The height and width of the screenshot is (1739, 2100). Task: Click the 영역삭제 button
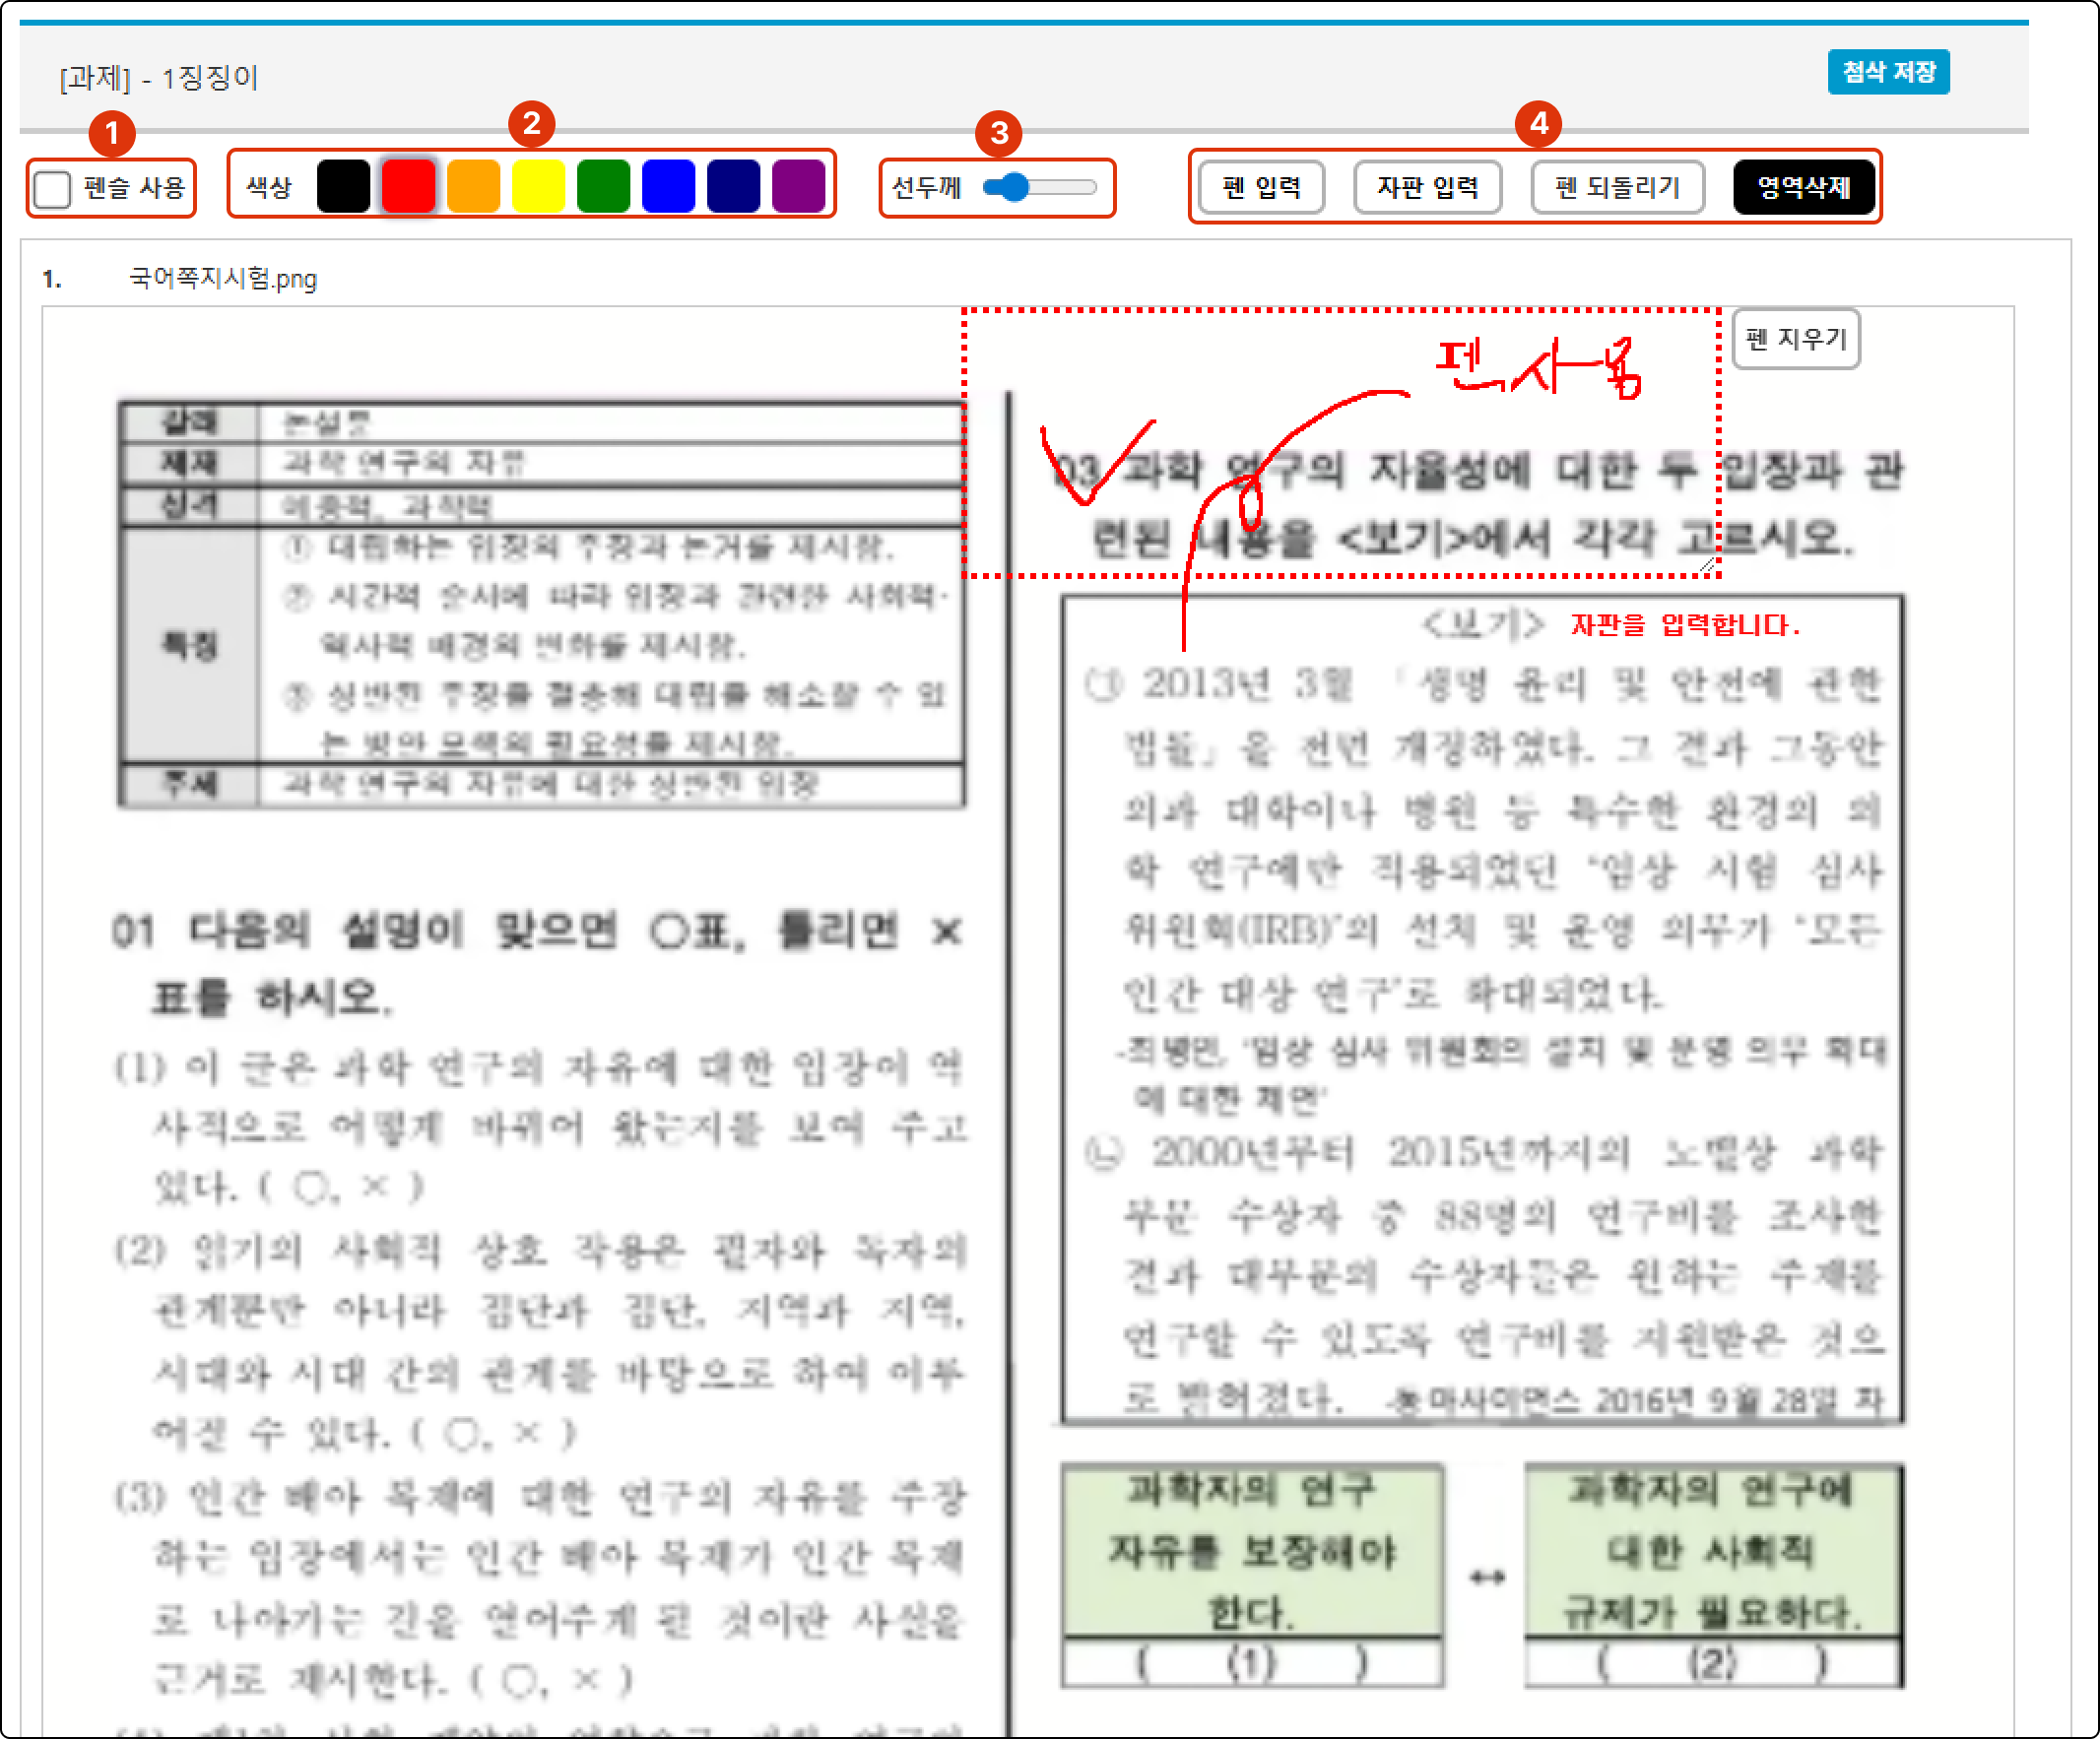(1804, 187)
